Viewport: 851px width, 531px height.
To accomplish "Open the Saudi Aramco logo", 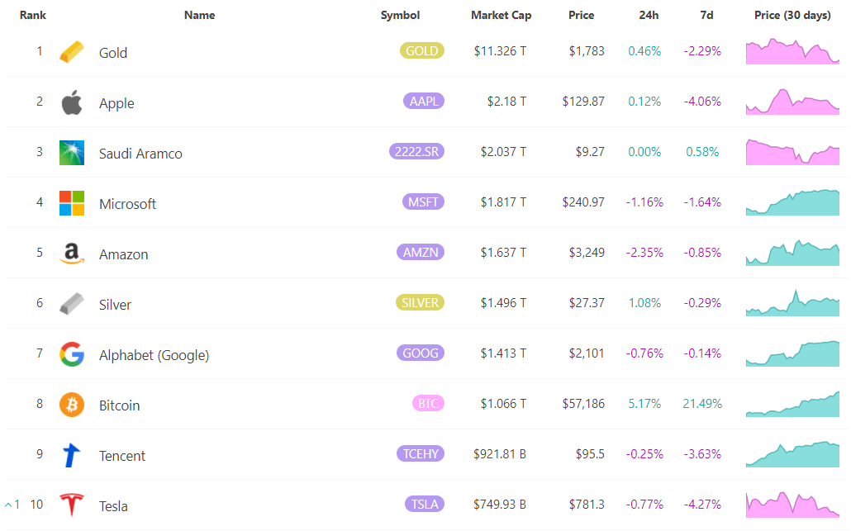I will point(72,153).
